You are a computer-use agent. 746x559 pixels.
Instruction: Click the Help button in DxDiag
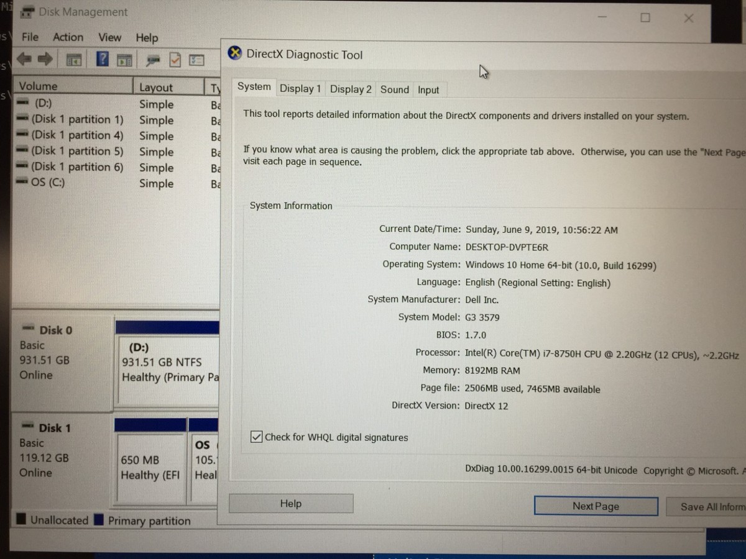pos(290,503)
